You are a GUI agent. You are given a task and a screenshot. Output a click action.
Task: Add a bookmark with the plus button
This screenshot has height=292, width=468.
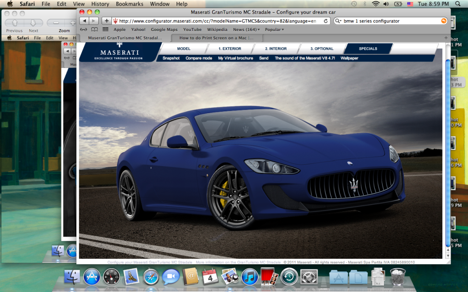106,21
